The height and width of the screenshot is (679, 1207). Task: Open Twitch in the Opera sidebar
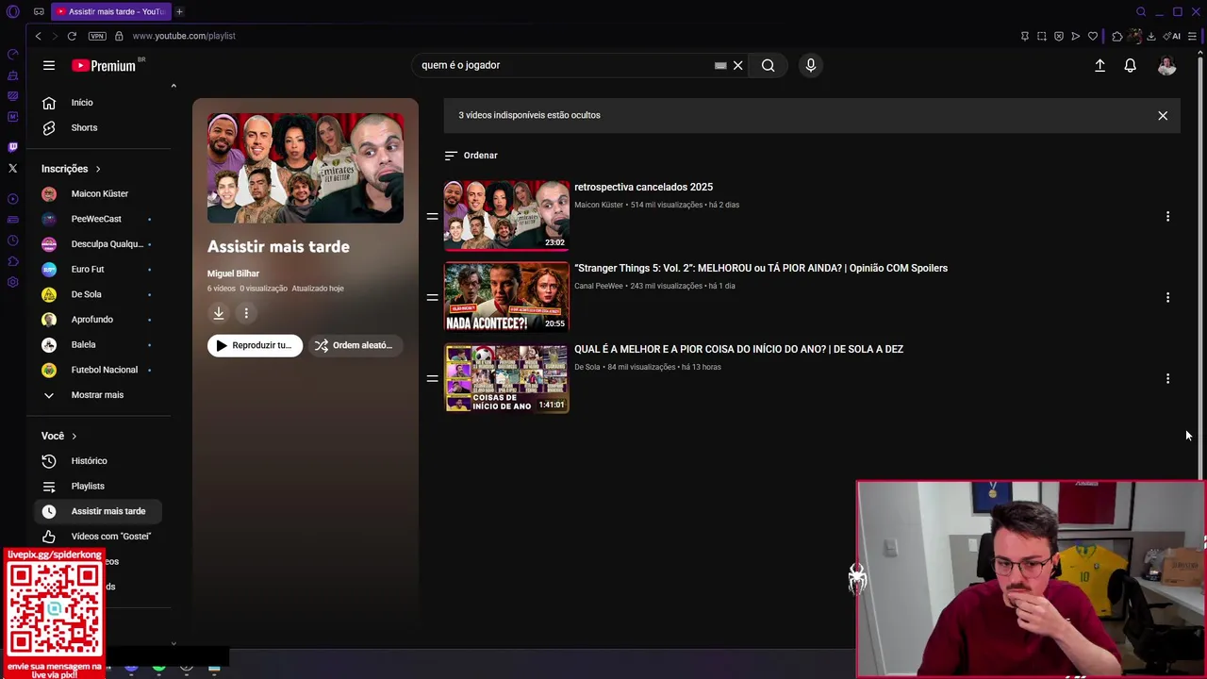(x=12, y=147)
